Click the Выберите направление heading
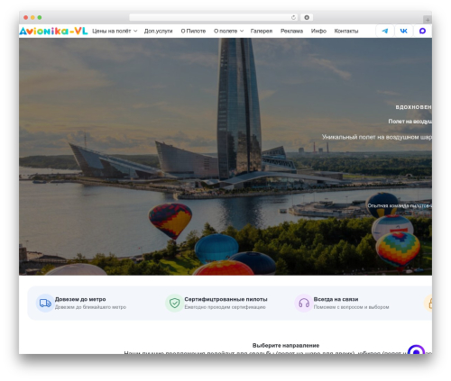 (286, 346)
